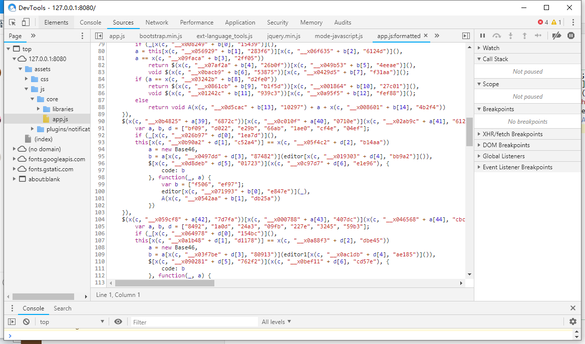
Task: Toggle the live expression eye icon
Action: point(118,322)
